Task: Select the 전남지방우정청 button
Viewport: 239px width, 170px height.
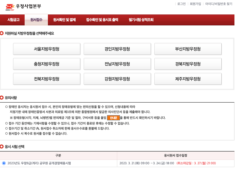Action: click(x=117, y=64)
